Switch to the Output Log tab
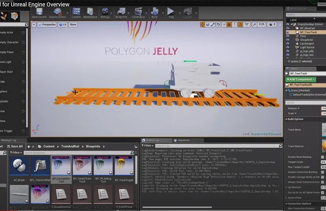Image resolution: width=326 pixels, height=211 pixels. (156, 140)
